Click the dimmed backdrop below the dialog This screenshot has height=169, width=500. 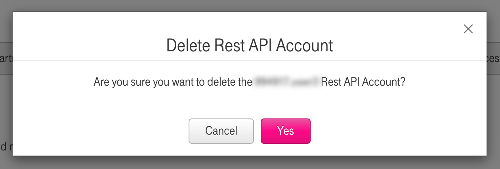tap(250, 163)
